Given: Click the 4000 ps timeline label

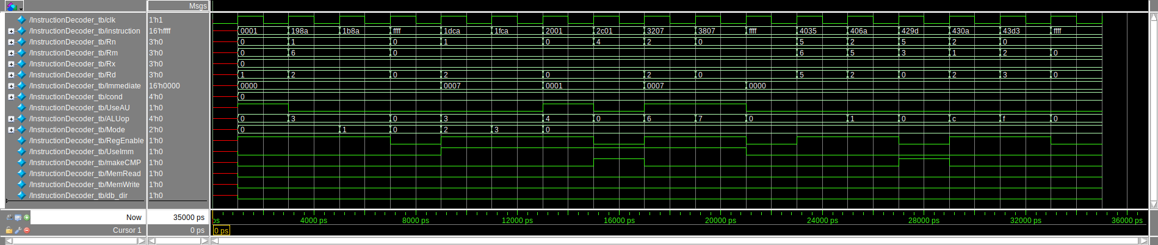Looking at the screenshot, I should coord(314,221).
